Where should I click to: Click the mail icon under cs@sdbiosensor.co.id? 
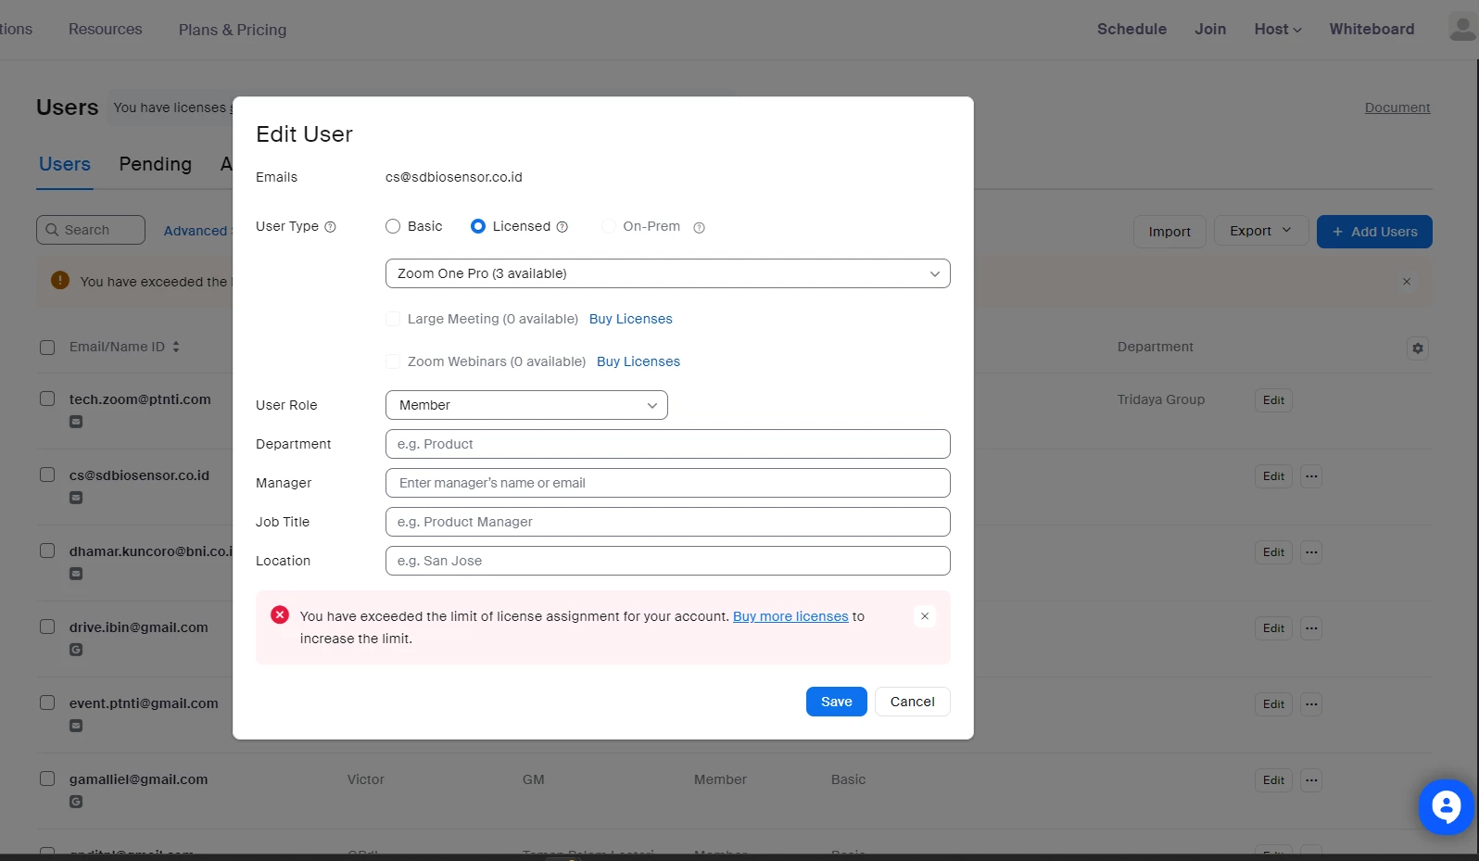click(x=76, y=498)
